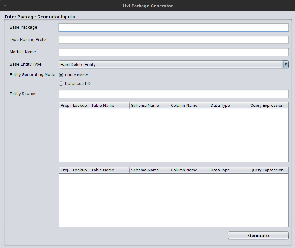Screen dimensions: 295x248
Task: Click Column Name header in lower table
Action: (189, 170)
